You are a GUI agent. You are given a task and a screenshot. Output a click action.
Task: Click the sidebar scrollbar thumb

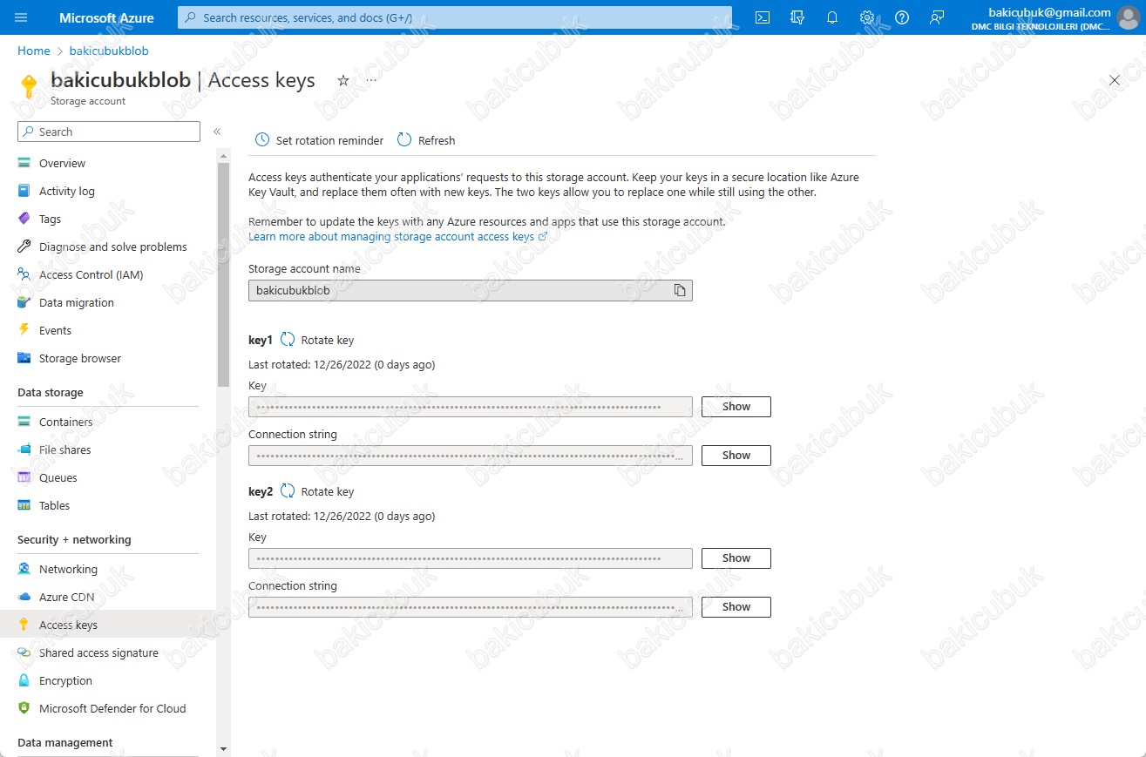[x=223, y=274]
